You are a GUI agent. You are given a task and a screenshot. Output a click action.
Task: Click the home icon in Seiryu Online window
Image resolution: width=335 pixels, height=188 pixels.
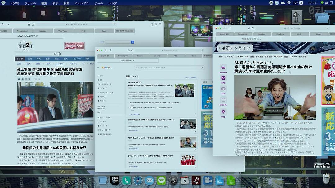pyautogui.click(x=249, y=28)
